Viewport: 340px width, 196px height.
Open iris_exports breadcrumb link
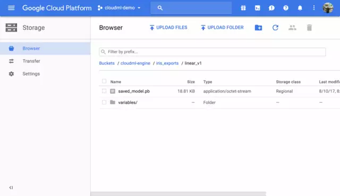click(x=167, y=64)
